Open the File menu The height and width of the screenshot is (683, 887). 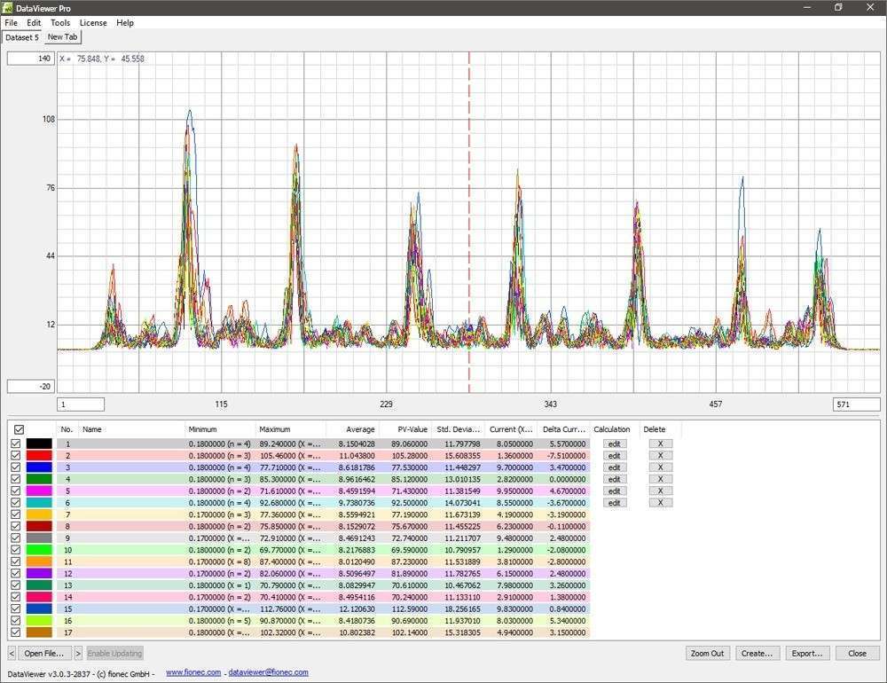[x=12, y=23]
